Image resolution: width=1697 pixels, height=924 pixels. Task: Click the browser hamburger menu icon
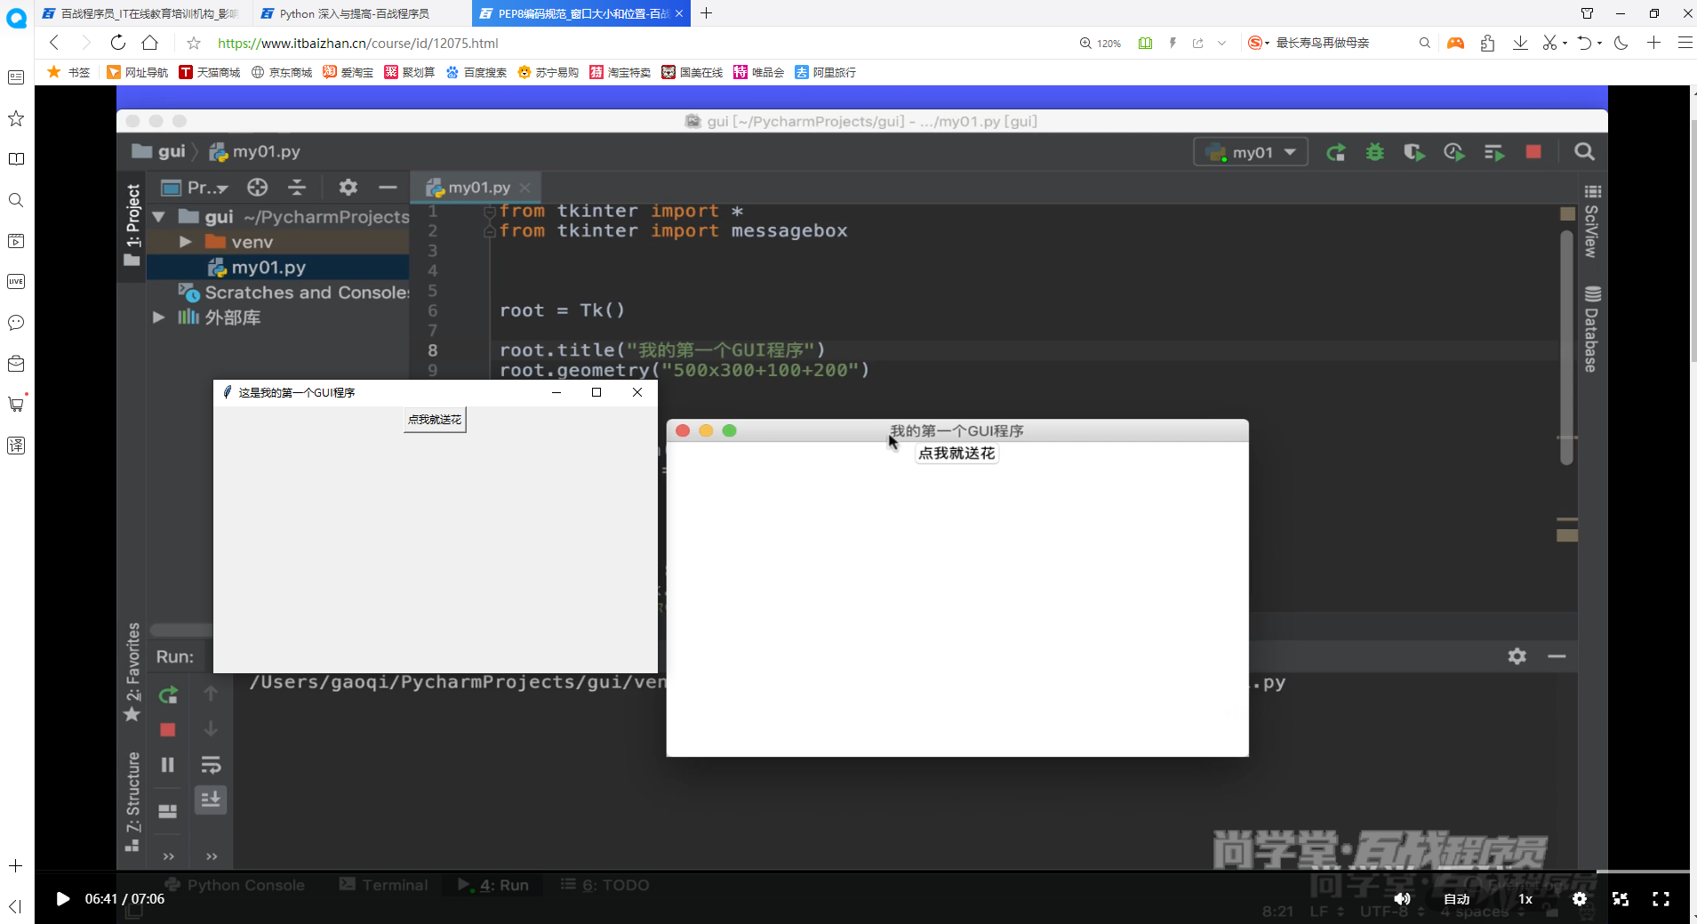point(1685,43)
